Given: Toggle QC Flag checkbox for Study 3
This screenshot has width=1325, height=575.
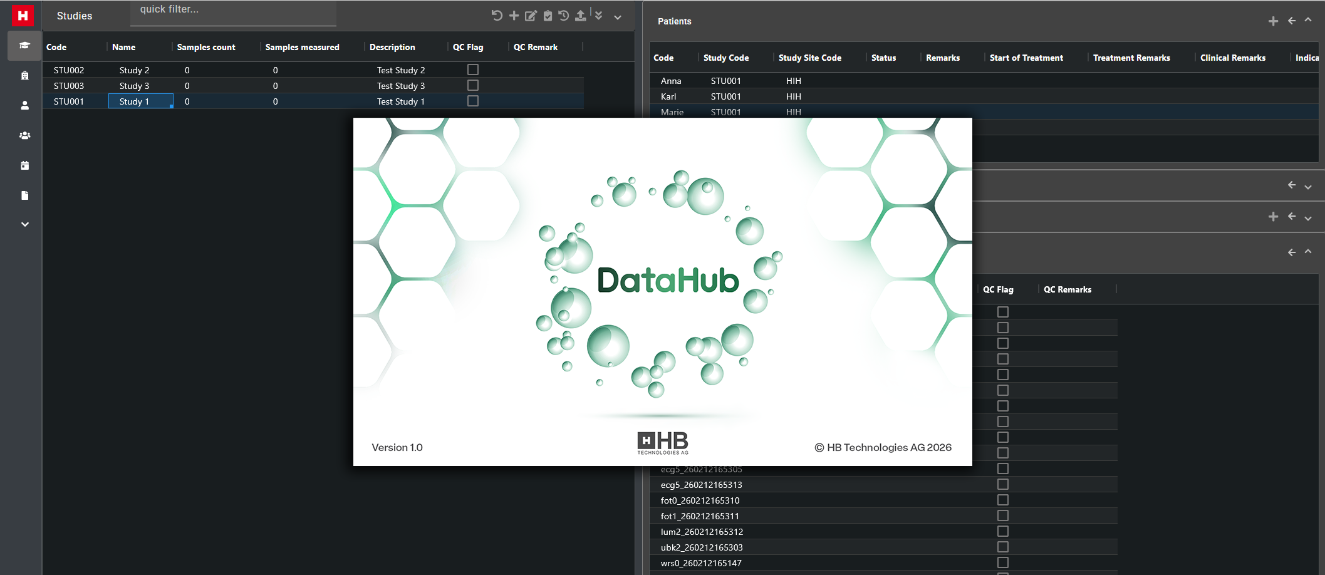Looking at the screenshot, I should point(473,85).
